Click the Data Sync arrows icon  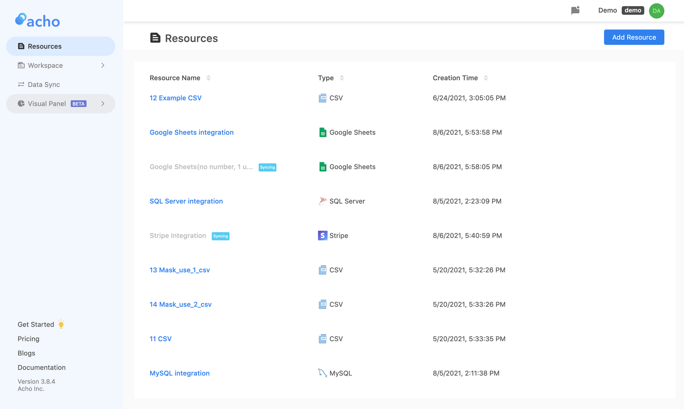click(x=21, y=84)
